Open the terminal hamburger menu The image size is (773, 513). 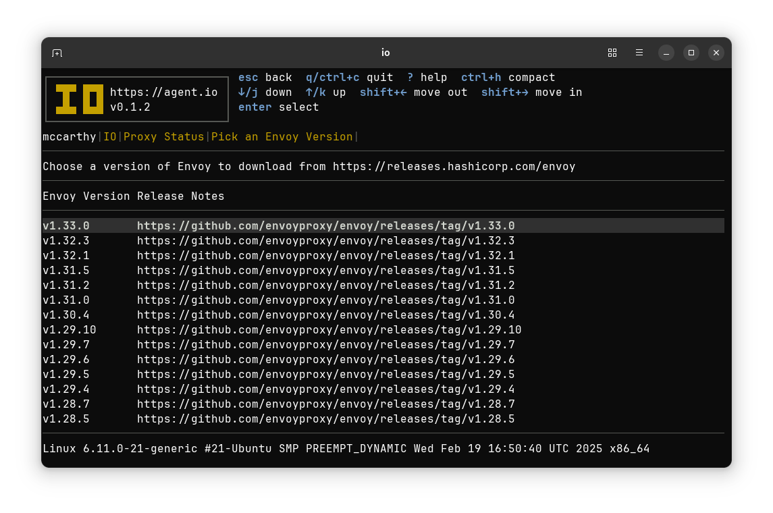[639, 53]
